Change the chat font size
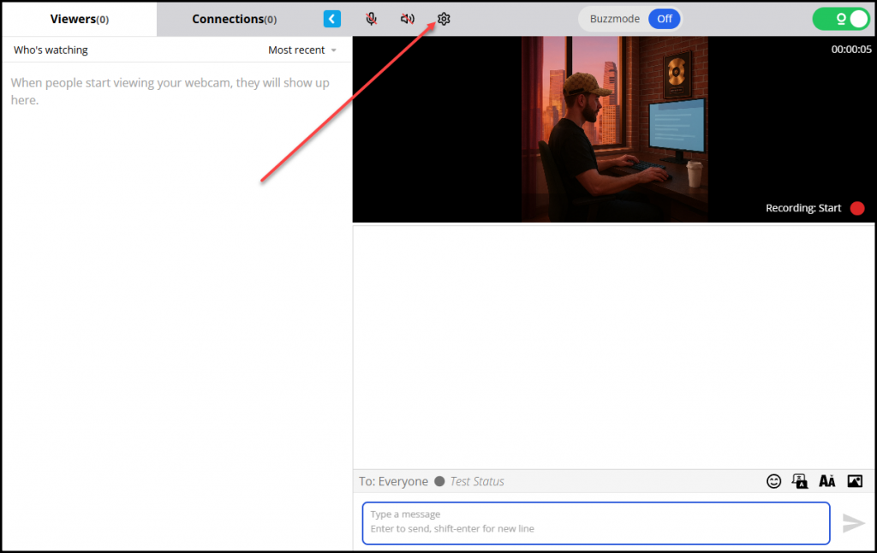The height and width of the screenshot is (553, 877). point(826,481)
